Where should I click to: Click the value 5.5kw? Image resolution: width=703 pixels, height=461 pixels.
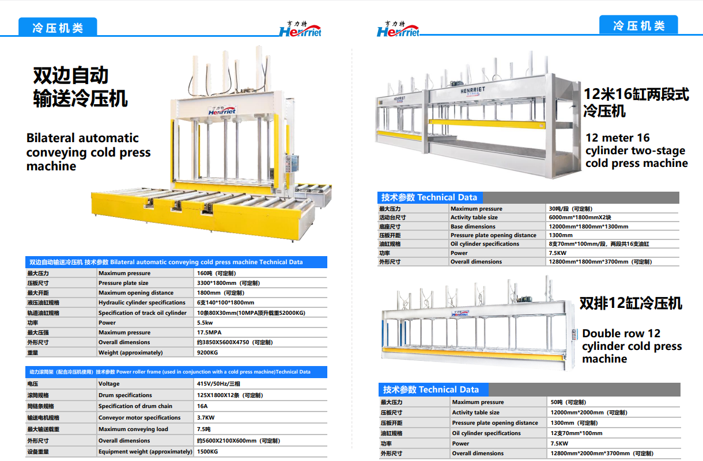coord(205,323)
